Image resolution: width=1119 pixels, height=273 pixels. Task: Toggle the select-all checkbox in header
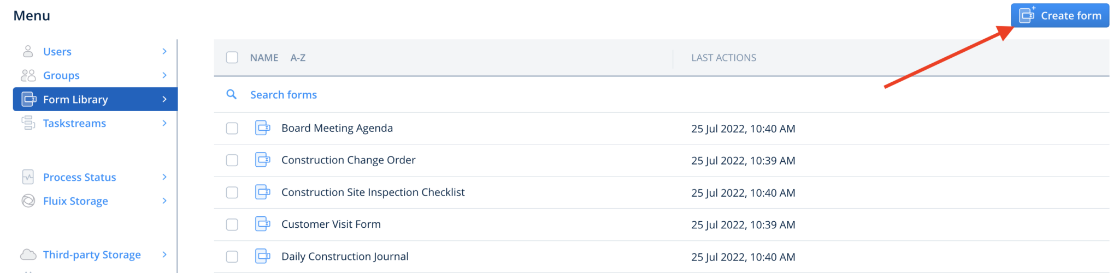click(232, 57)
